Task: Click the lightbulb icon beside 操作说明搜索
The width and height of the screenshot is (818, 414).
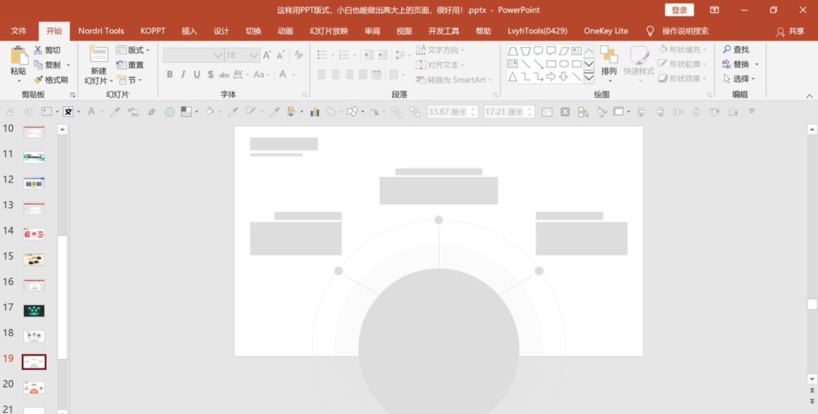Action: 650,31
